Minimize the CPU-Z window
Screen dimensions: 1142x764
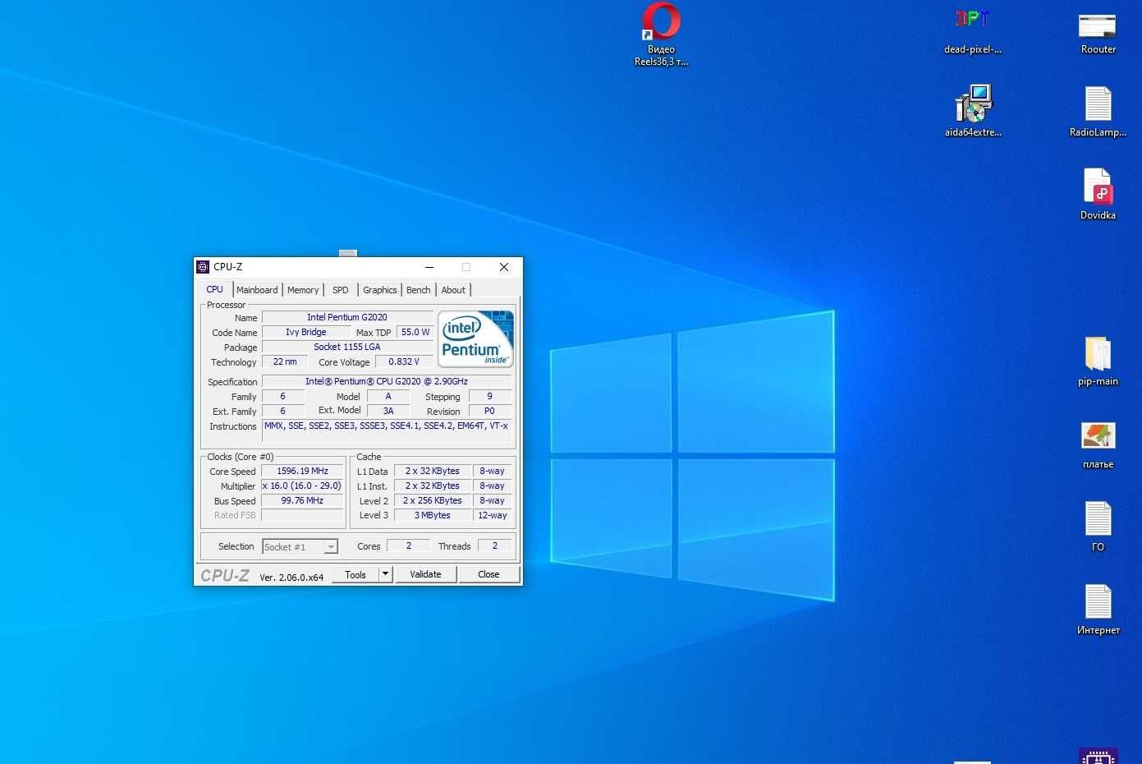click(x=429, y=267)
